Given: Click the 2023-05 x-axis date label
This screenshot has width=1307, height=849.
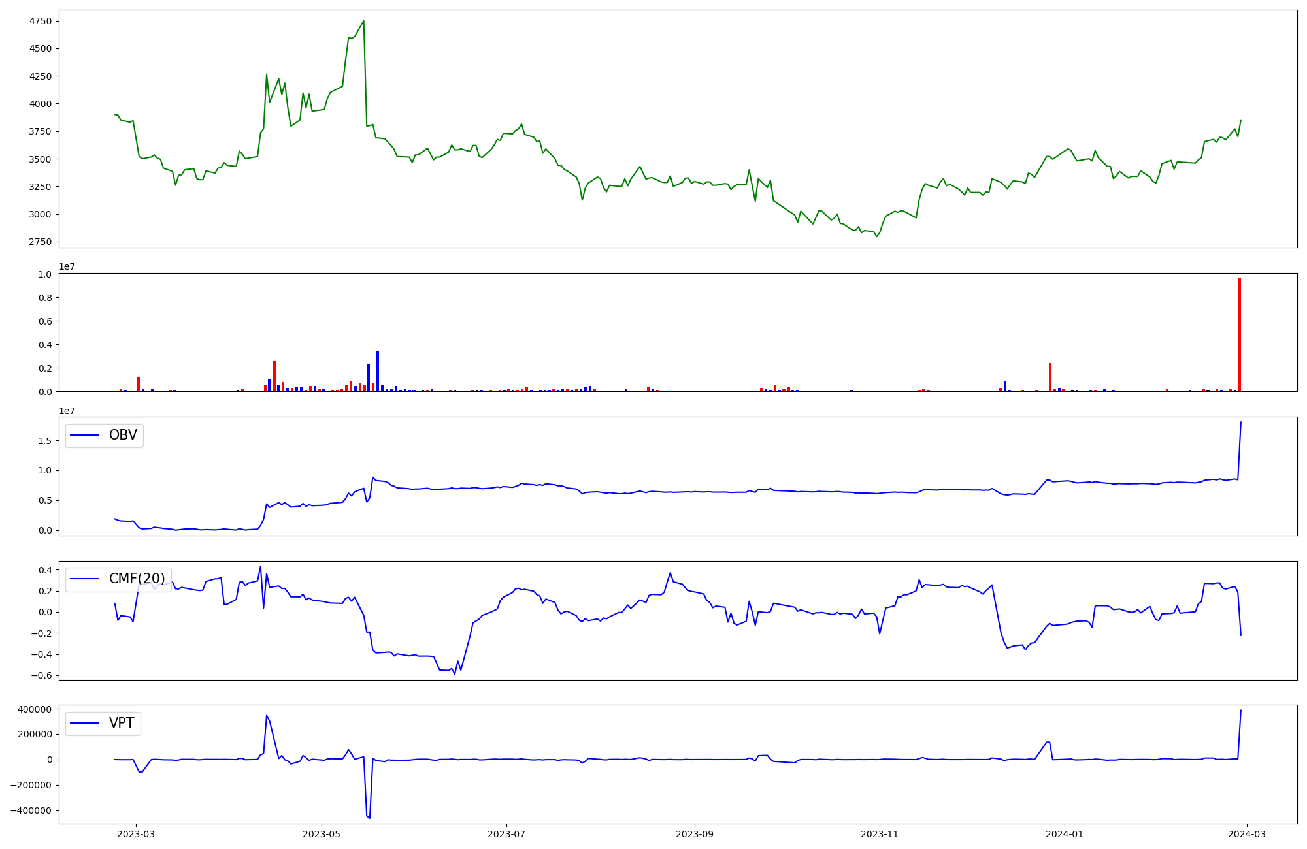Looking at the screenshot, I should coord(322,834).
